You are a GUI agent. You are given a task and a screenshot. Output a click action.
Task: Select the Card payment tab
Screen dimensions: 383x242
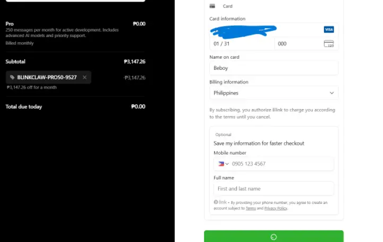click(221, 6)
